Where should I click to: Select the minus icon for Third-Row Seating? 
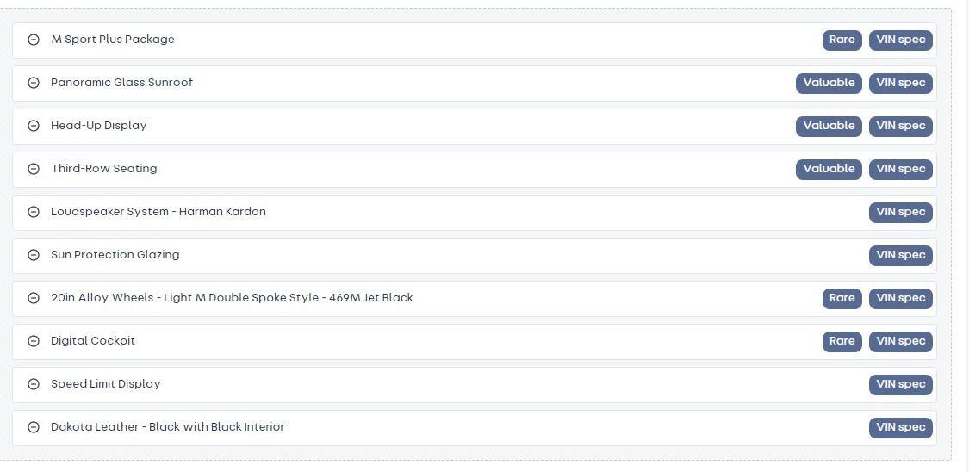pos(34,169)
